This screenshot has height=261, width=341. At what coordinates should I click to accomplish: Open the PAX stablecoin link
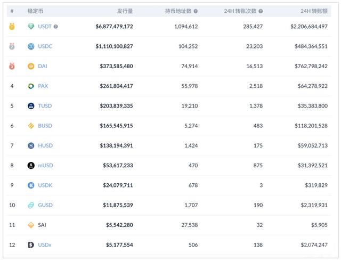coord(43,86)
